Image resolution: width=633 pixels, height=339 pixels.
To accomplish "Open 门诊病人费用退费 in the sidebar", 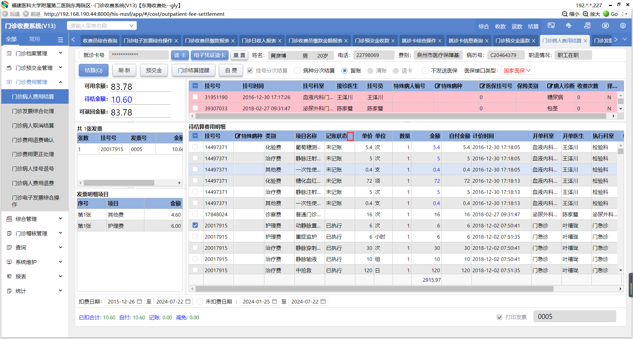I will (33, 183).
